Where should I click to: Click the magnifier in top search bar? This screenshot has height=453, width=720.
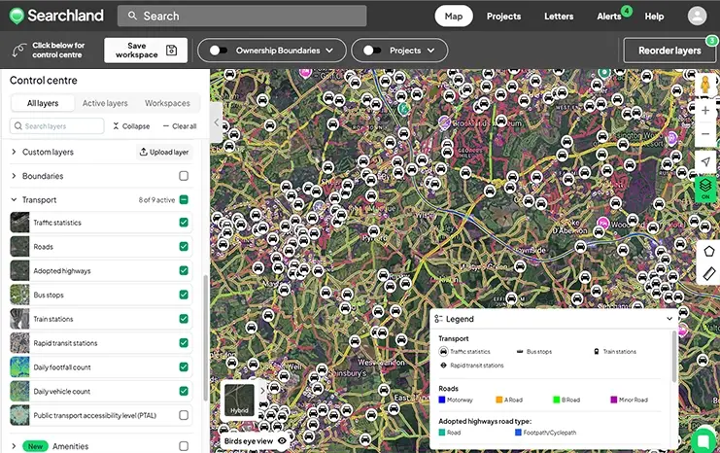pyautogui.click(x=132, y=16)
